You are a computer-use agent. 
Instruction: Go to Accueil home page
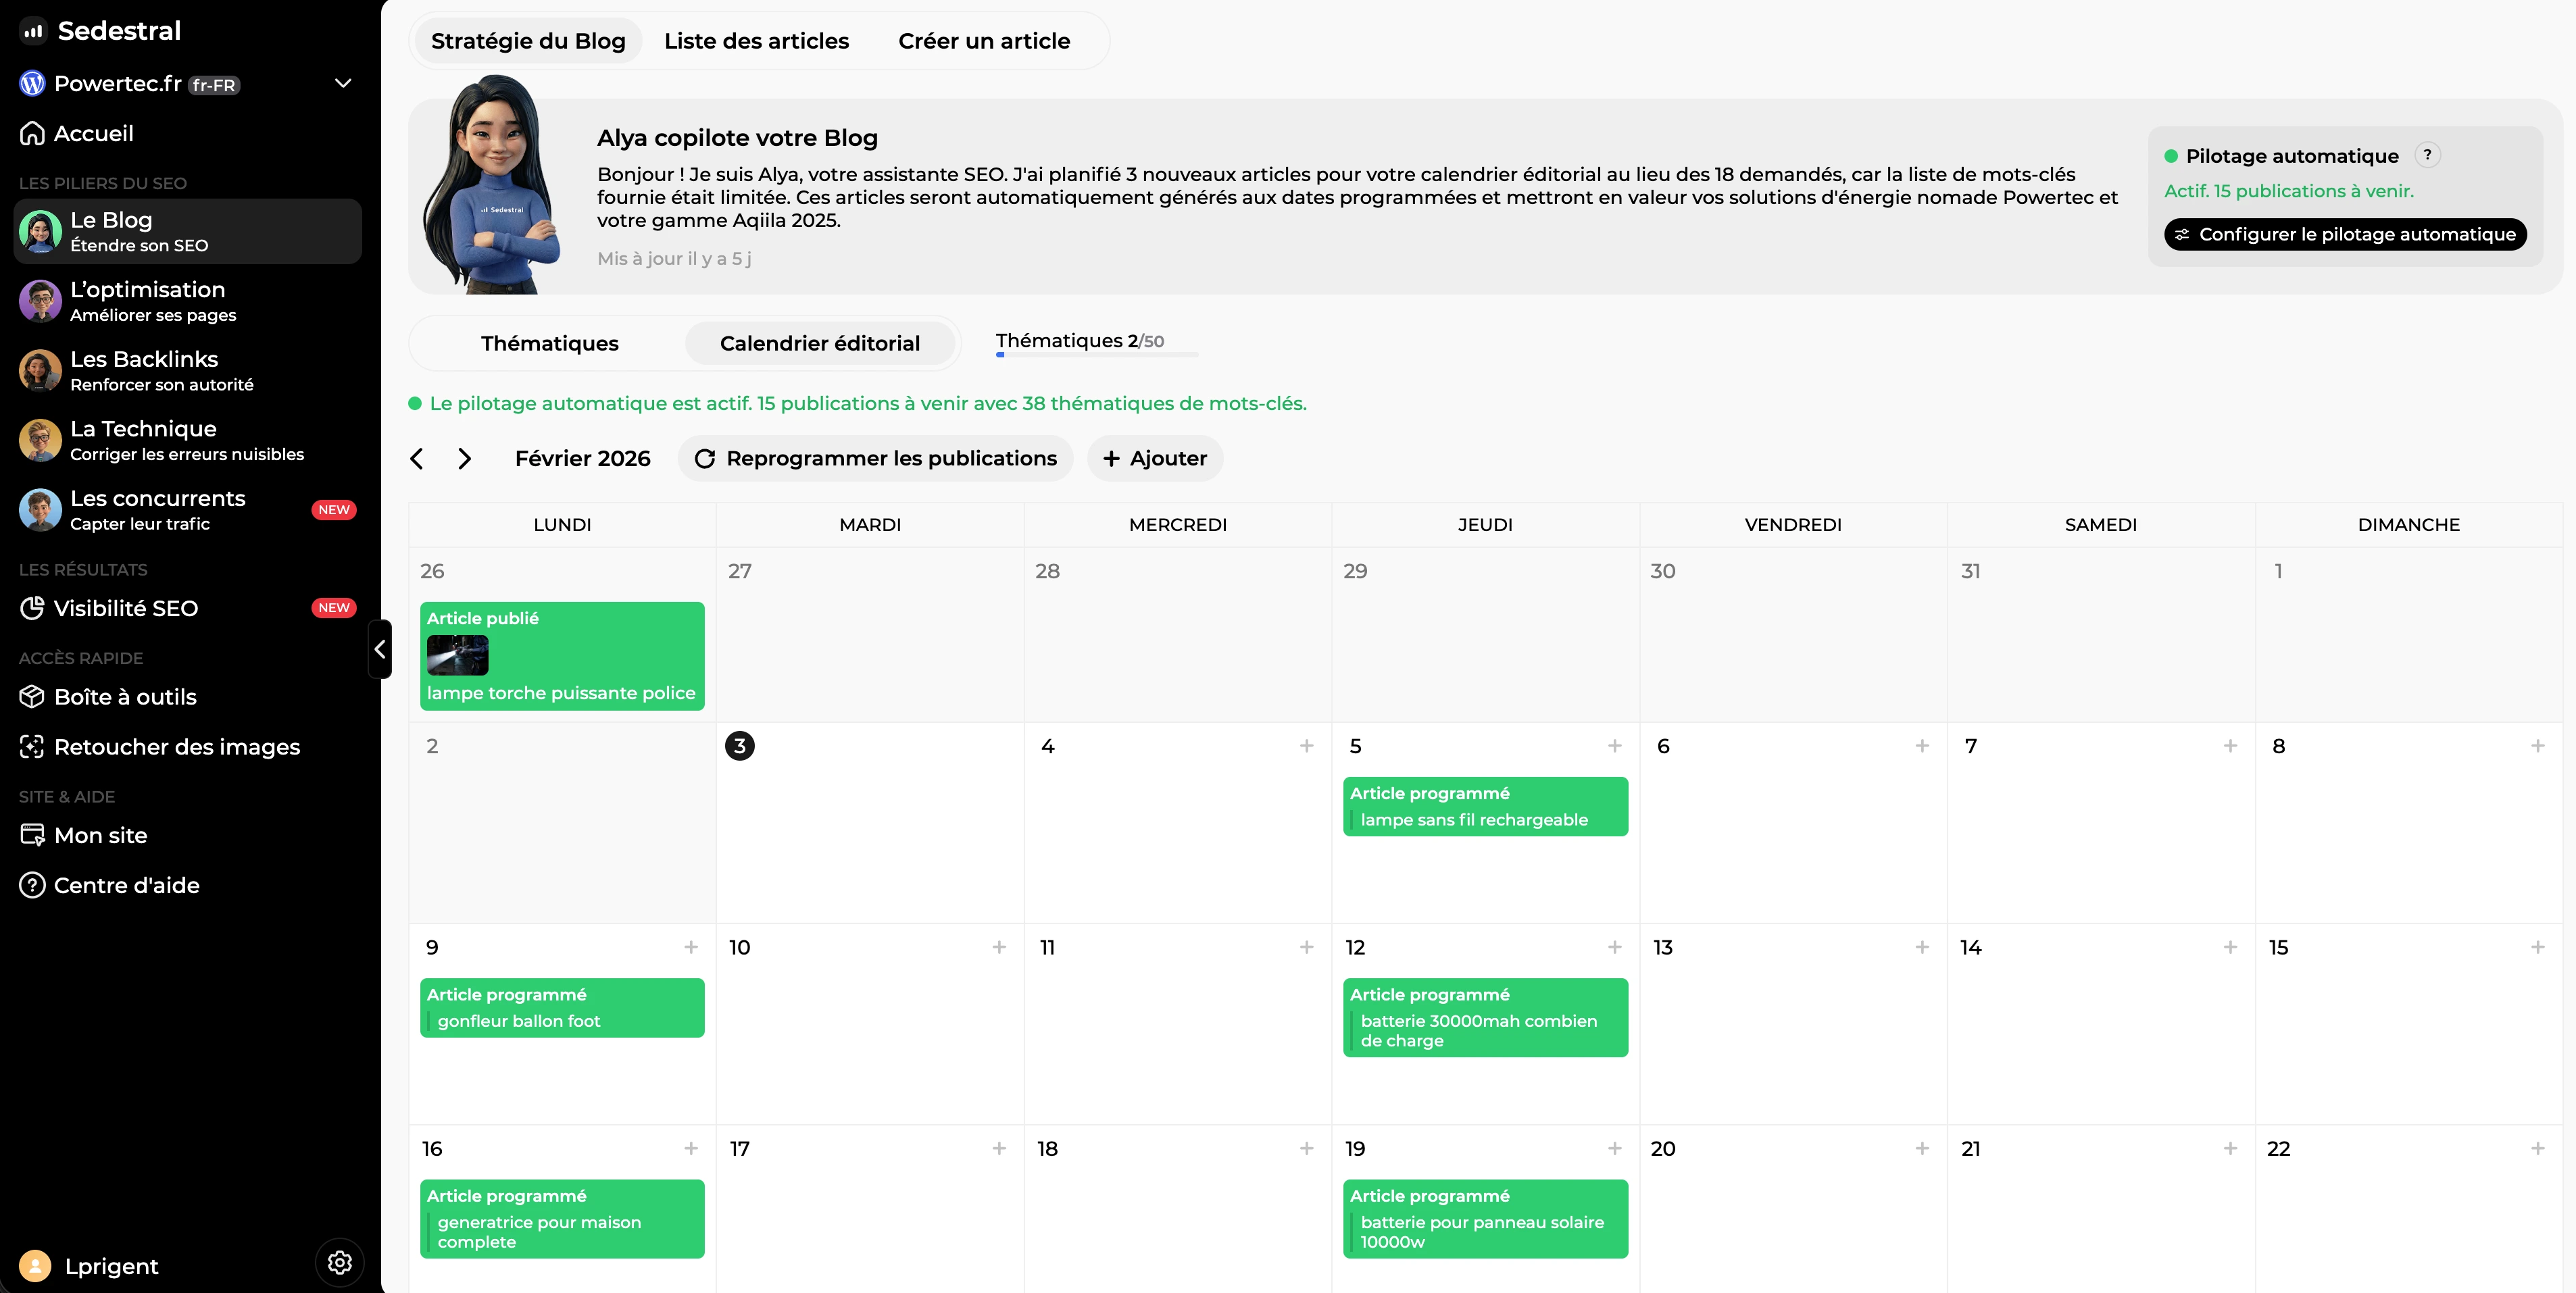(93, 133)
